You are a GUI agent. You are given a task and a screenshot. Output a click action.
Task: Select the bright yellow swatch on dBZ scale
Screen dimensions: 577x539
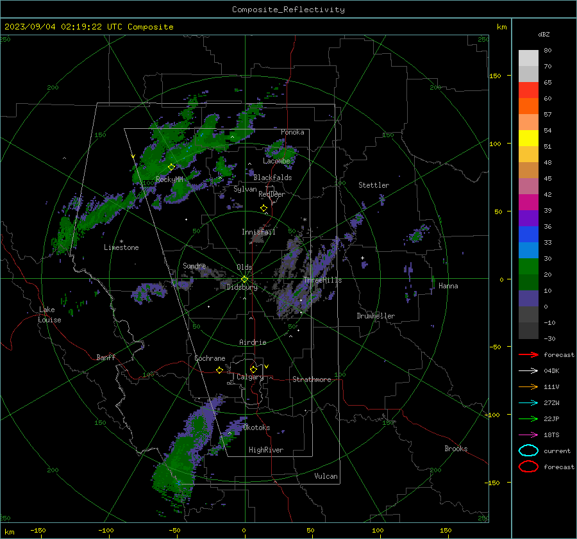(x=528, y=138)
